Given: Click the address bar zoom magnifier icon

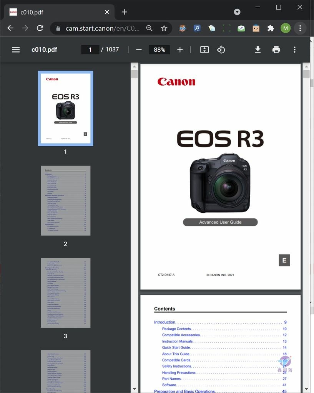Looking at the screenshot, I should [x=150, y=28].
